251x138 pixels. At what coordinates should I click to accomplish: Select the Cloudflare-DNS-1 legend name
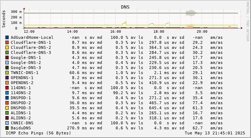click(31, 42)
